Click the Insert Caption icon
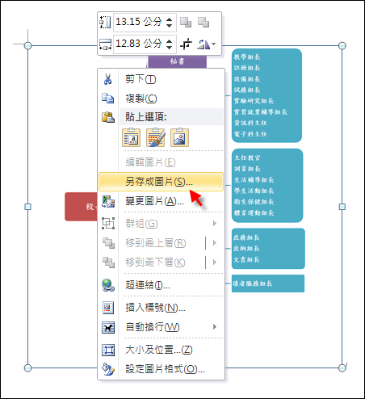The width and height of the screenshot is (365, 399). point(108,308)
